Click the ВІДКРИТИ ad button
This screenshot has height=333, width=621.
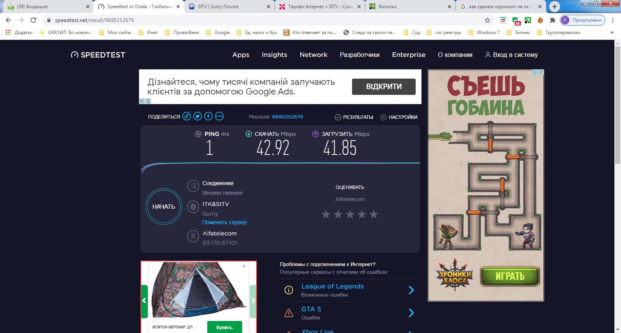pyautogui.click(x=384, y=87)
